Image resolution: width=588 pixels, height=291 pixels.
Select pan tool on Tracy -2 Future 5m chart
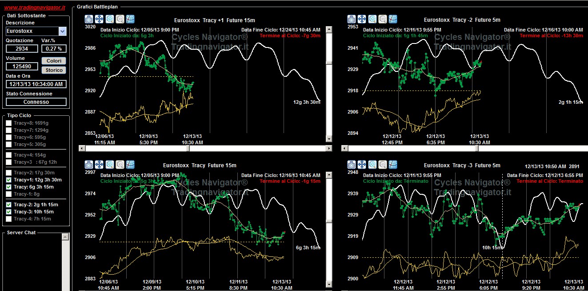362,19
